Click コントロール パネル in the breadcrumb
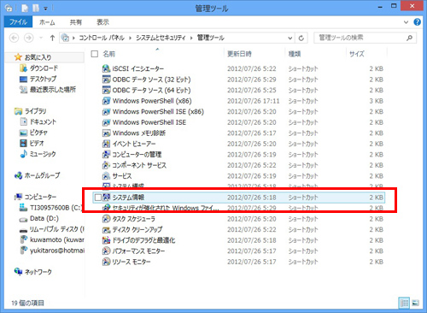 102,38
